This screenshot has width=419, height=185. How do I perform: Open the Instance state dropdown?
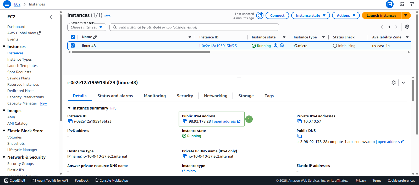pyautogui.click(x=311, y=15)
